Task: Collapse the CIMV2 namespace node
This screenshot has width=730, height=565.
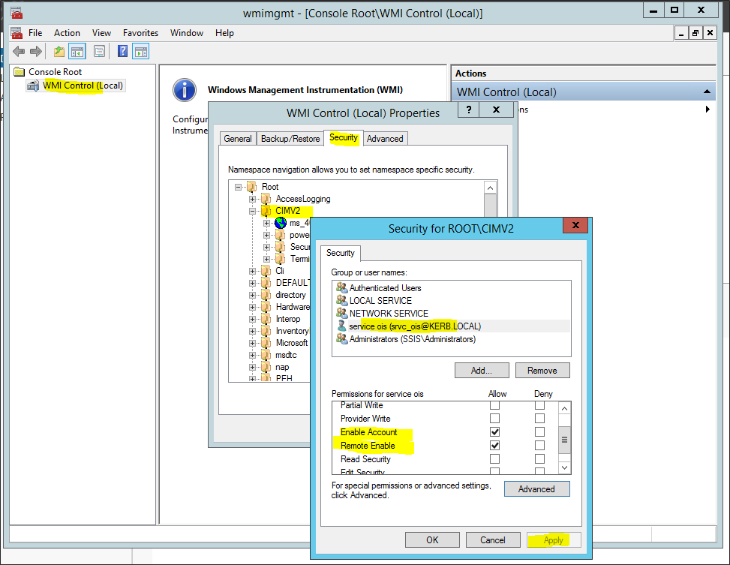Action: 252,211
